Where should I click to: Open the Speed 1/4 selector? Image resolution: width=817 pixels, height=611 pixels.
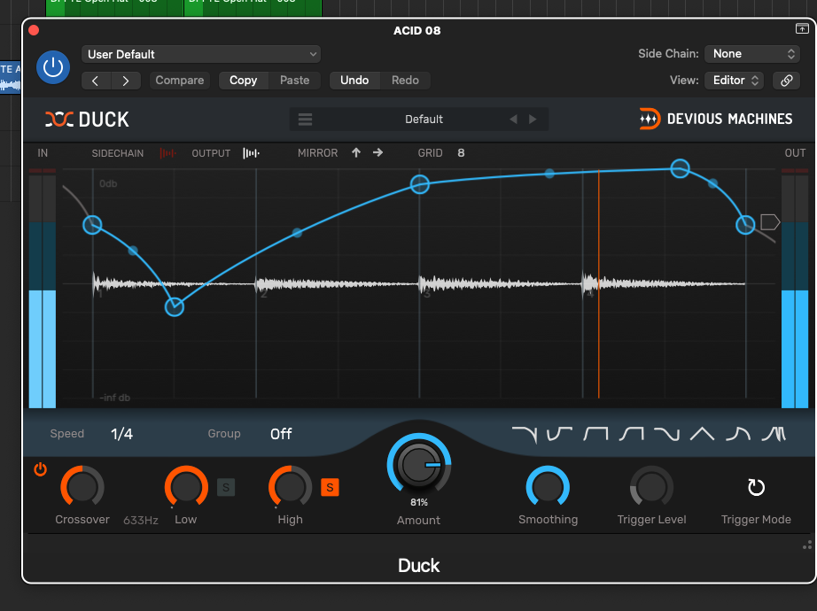click(x=122, y=434)
